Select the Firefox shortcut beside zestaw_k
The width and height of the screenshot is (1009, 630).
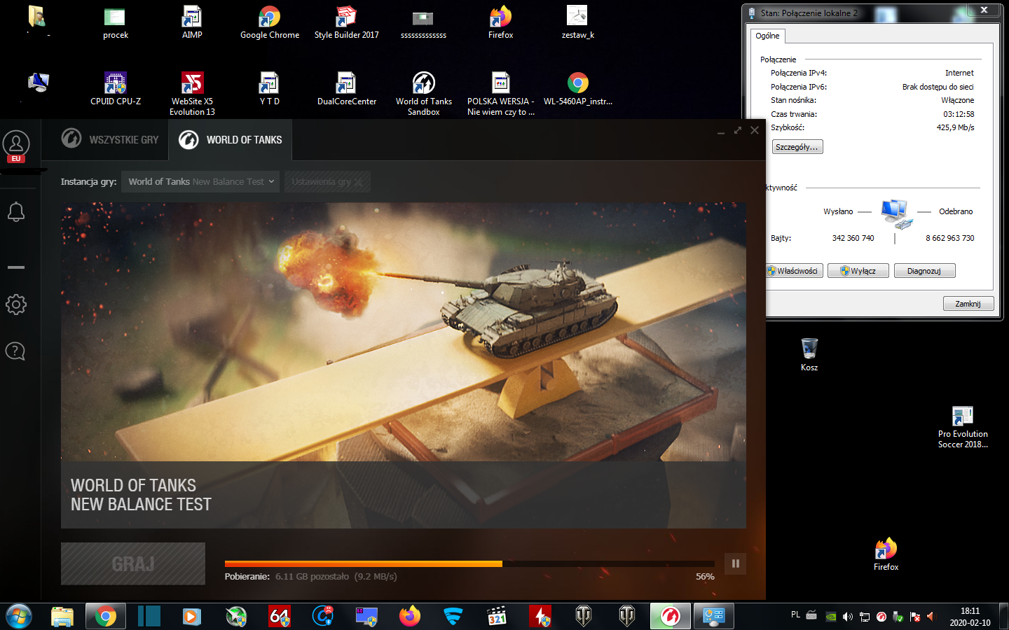pos(500,23)
